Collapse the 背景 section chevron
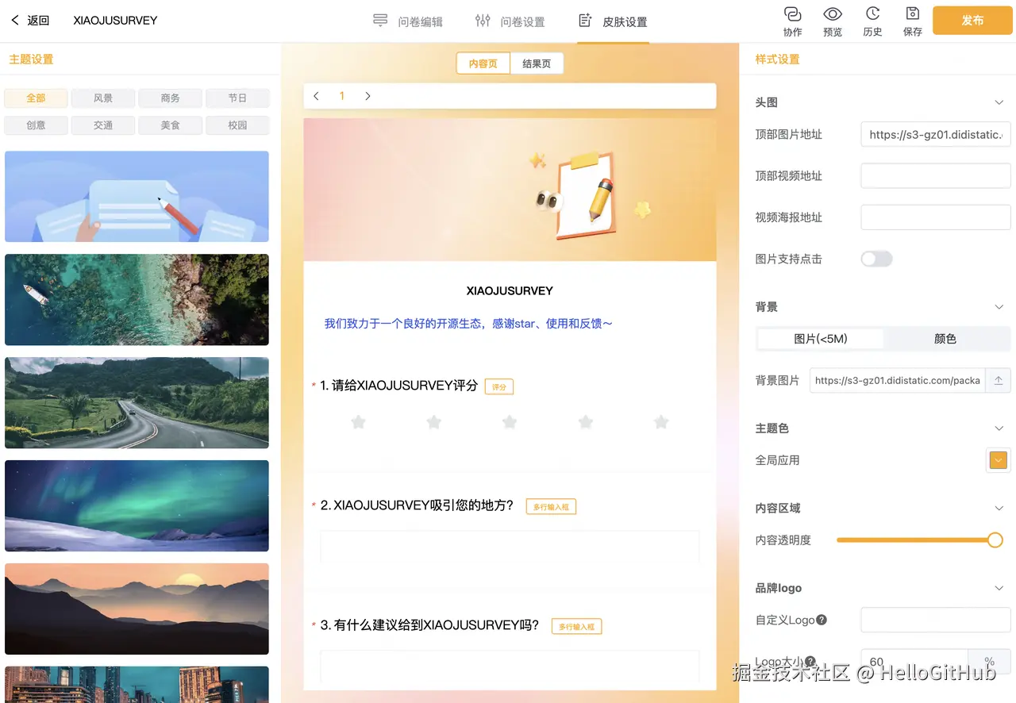Viewport: 1016px width, 703px height. tap(999, 307)
